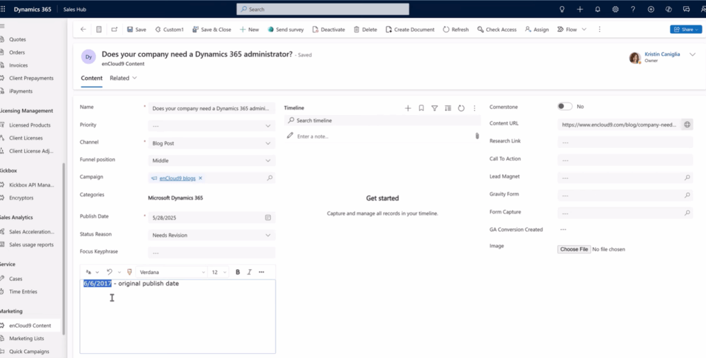Open the Related tab dropdown
Screen dimensions: 706x358
pos(123,78)
